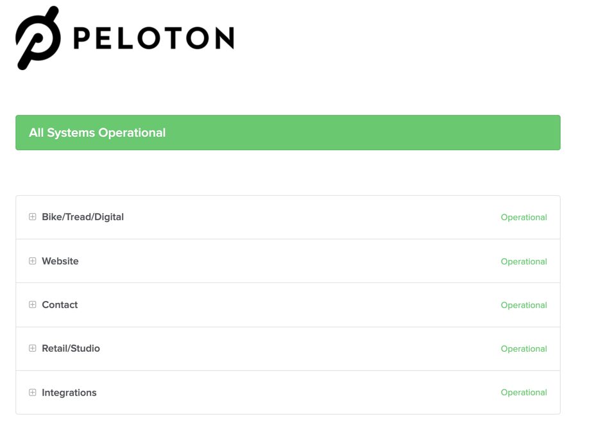The image size is (596, 423).
Task: Select the Bike/Tread/Digital component label
Action: coord(83,217)
